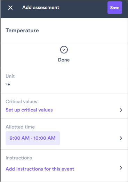Expand critical values with its chevron arrow
The image size is (128, 182).
click(121, 110)
